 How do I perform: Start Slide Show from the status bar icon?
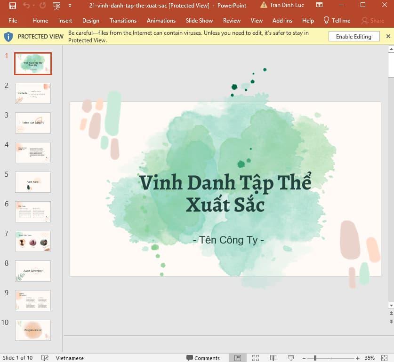point(291,357)
